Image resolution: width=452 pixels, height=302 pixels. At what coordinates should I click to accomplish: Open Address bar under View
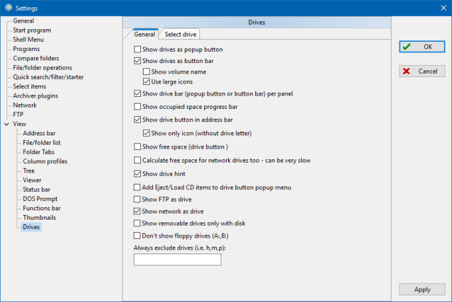[x=39, y=133]
